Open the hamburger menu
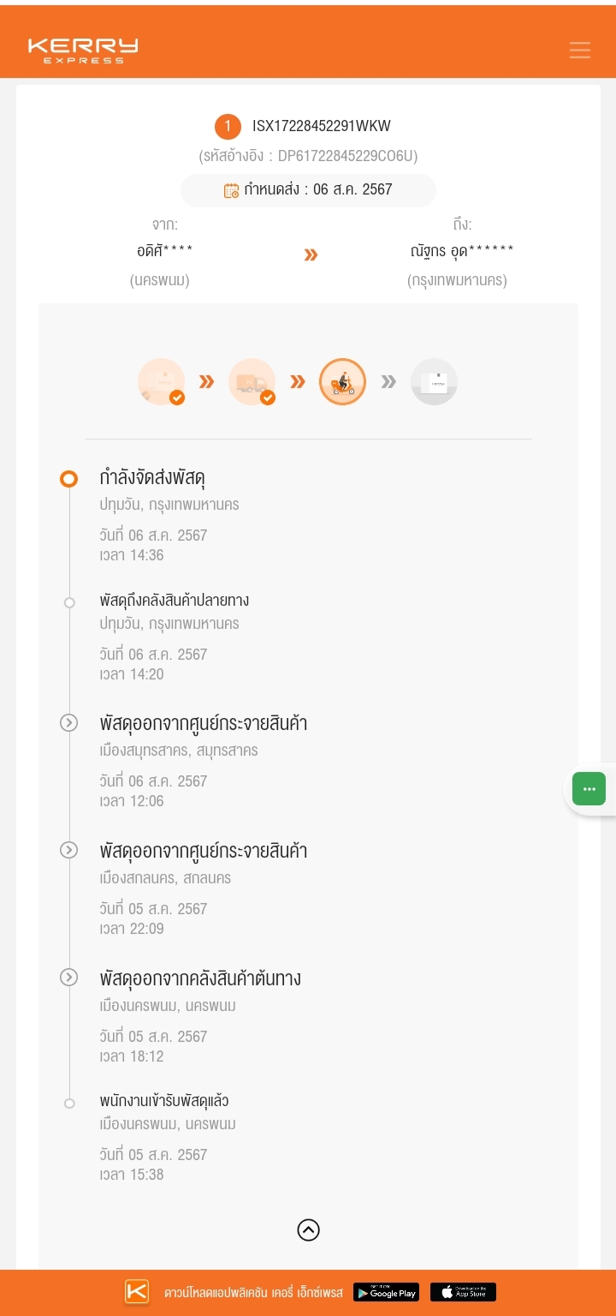This screenshot has height=1316, width=616. pos(580,50)
